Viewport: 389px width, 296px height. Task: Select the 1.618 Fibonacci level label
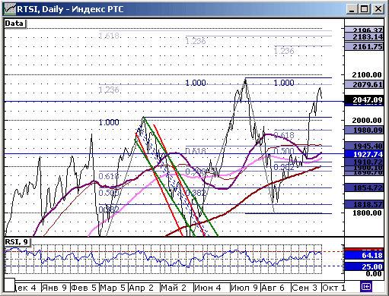pos(109,36)
